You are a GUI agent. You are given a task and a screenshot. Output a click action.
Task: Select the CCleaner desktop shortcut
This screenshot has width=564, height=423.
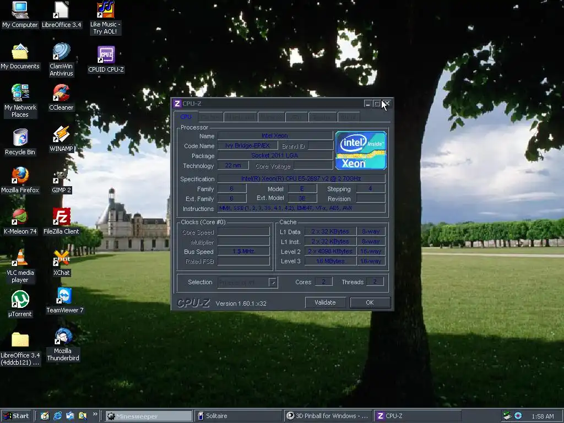61,97
